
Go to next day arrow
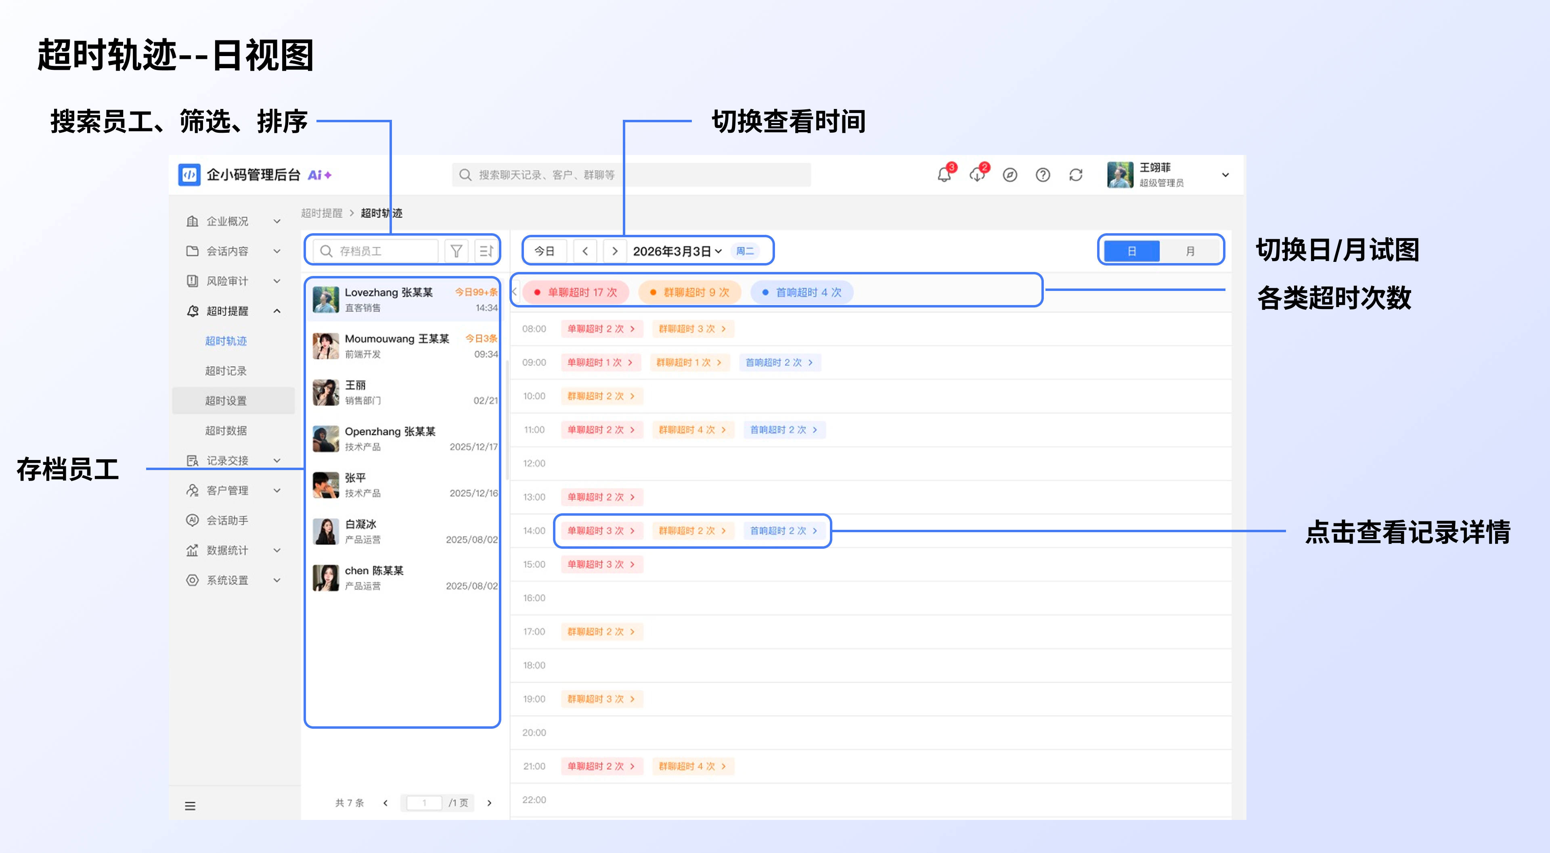tap(614, 251)
